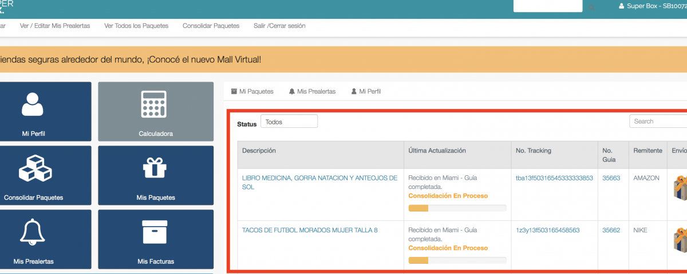Click the Mall Virtual announcement banner
The width and height of the screenshot is (687, 274).
tap(343, 60)
